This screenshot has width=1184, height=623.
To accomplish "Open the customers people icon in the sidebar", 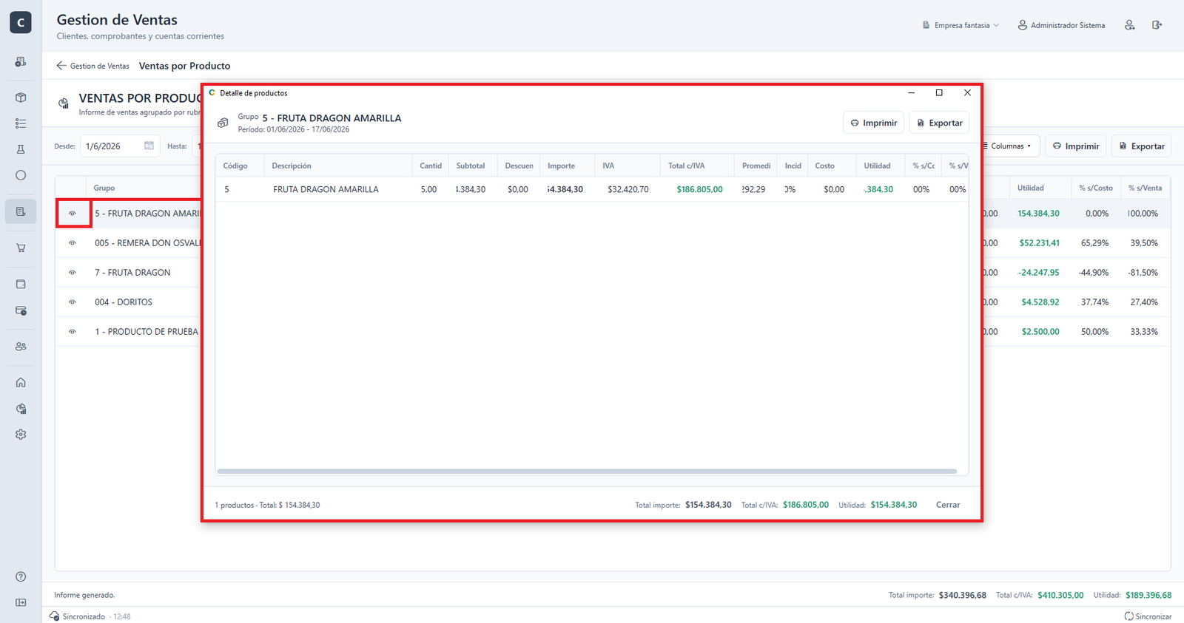I will click(x=21, y=346).
